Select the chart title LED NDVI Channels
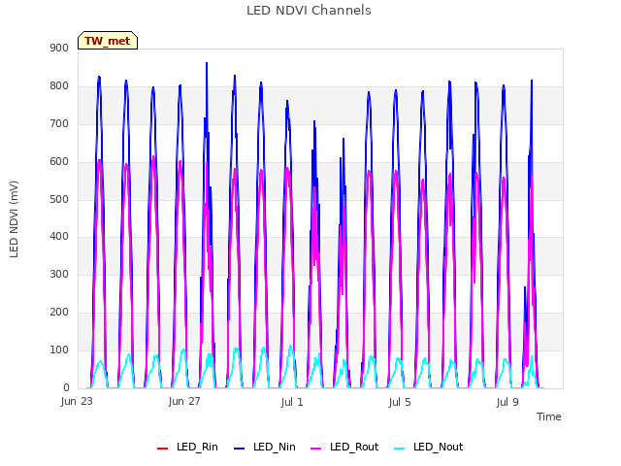Image resolution: width=621 pixels, height=466 pixels. (x=309, y=11)
